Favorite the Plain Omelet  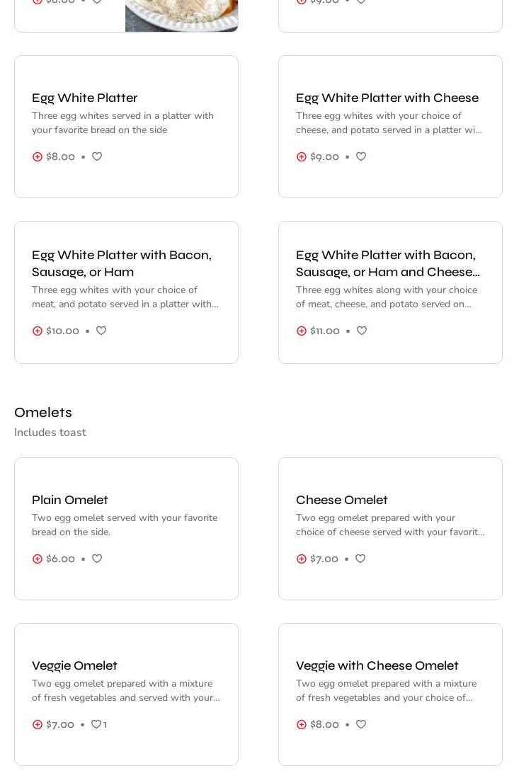tap(97, 559)
